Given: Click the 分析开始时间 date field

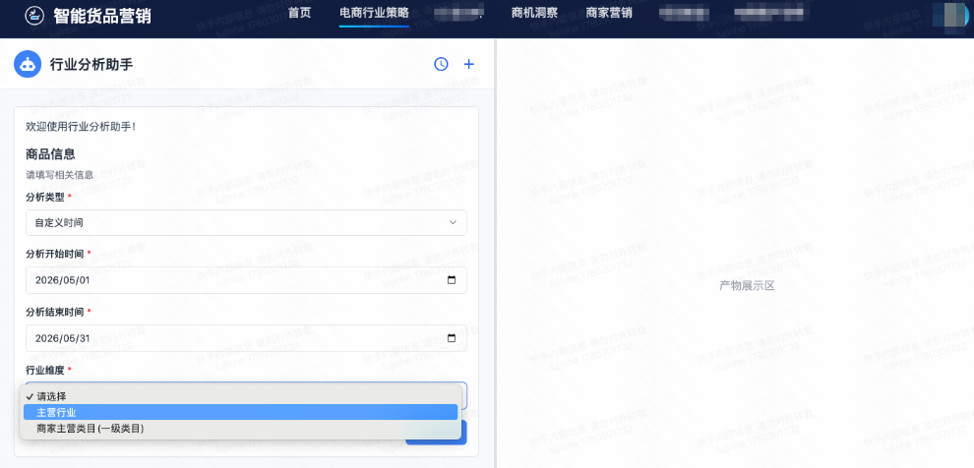Looking at the screenshot, I should (x=246, y=280).
